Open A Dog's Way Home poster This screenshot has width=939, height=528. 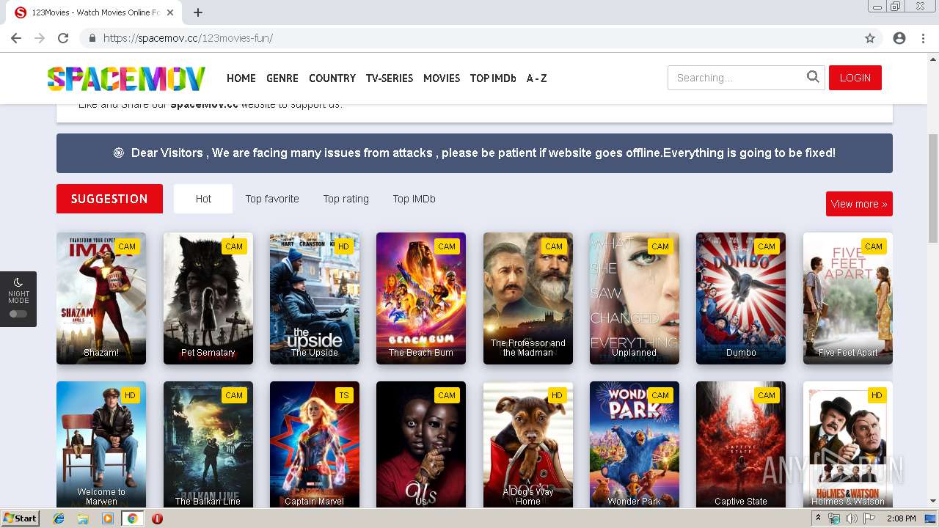click(x=528, y=444)
